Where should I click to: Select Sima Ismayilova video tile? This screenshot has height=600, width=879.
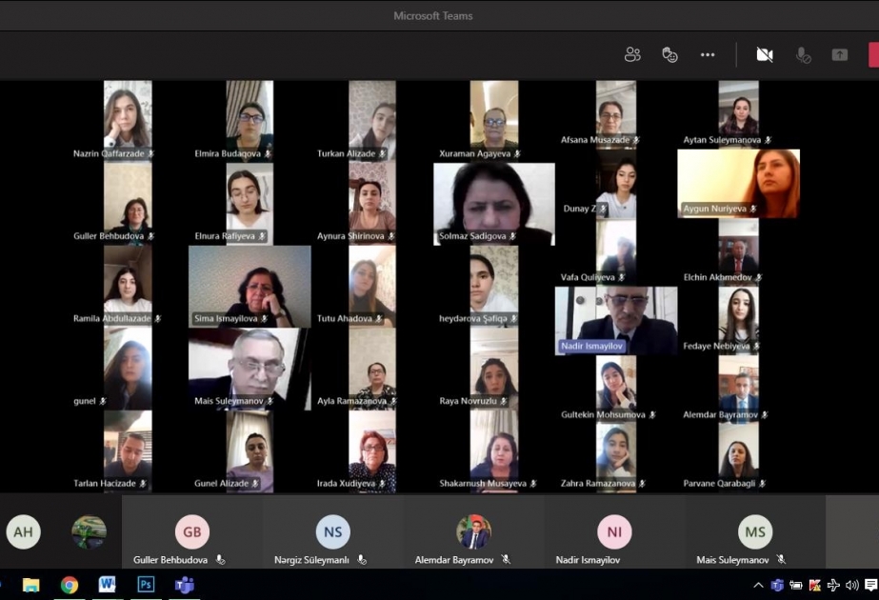click(x=250, y=287)
